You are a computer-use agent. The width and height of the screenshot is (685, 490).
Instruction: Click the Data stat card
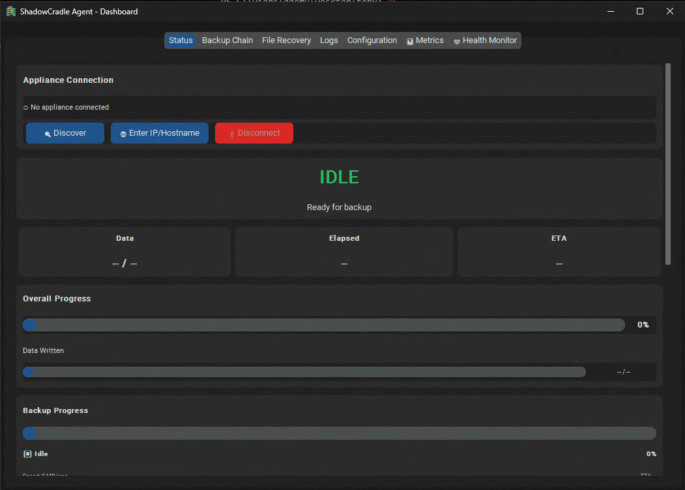tap(124, 252)
